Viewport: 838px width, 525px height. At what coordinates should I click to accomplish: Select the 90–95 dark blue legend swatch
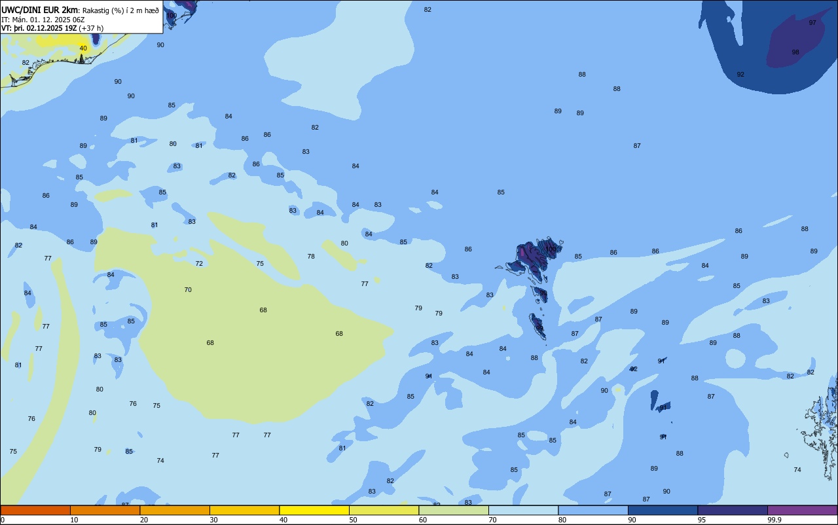tap(663, 510)
